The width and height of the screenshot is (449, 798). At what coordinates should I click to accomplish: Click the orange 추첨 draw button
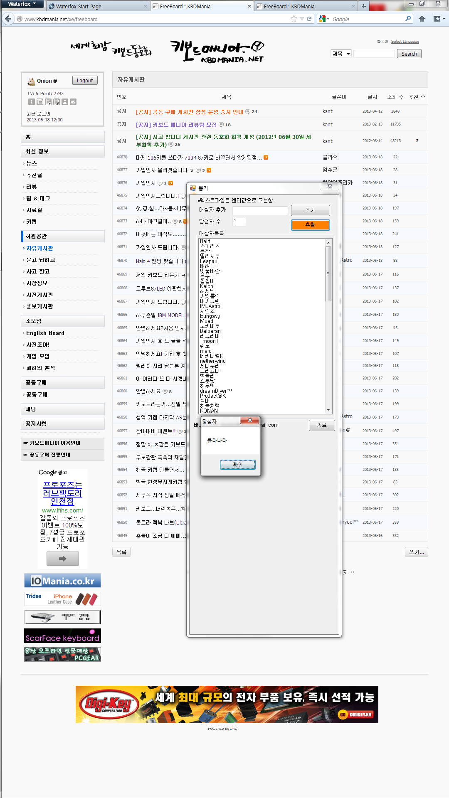(x=310, y=225)
